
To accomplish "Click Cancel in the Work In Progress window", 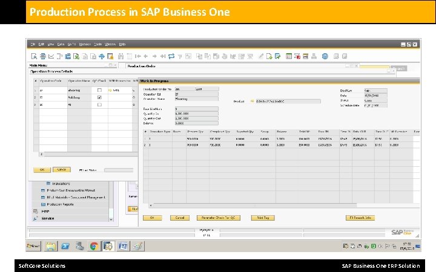I will pos(180,218).
